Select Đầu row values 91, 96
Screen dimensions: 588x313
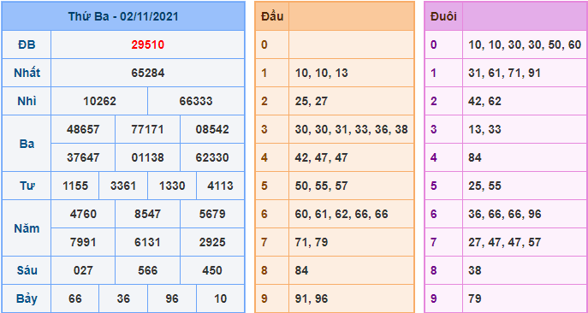(312, 298)
